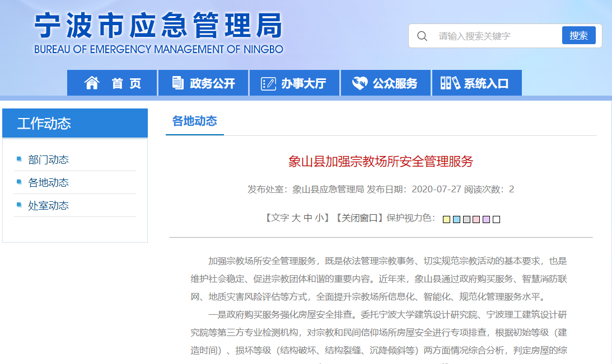Image resolution: width=612 pixels, height=364 pixels.
Task: Click the magnifier icon in search bar
Action: pyautogui.click(x=422, y=35)
